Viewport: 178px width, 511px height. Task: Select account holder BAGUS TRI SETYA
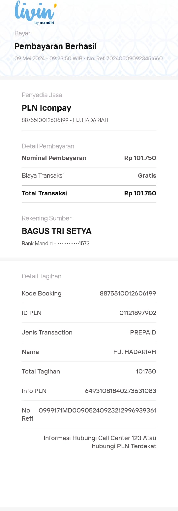(x=57, y=231)
